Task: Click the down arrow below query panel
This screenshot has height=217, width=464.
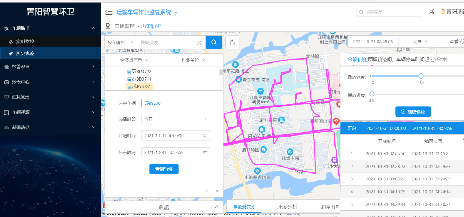Action: coord(217,191)
